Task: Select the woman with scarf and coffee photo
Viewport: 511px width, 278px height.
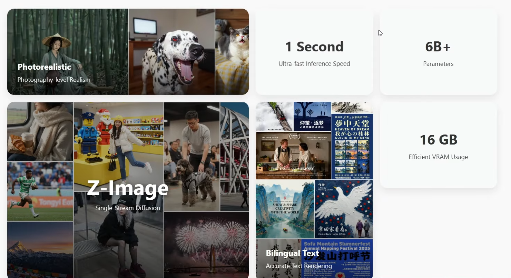Action: tap(40, 131)
